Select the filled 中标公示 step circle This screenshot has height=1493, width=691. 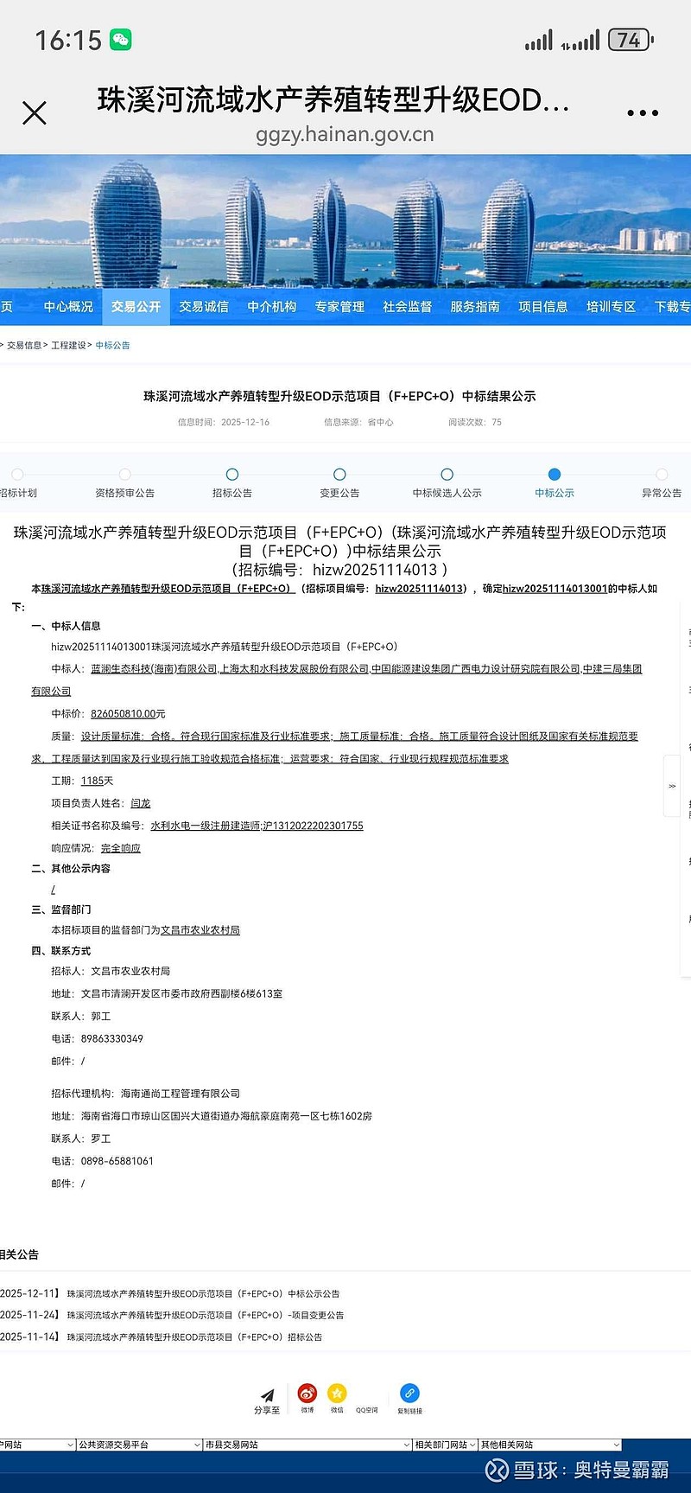[x=555, y=474]
